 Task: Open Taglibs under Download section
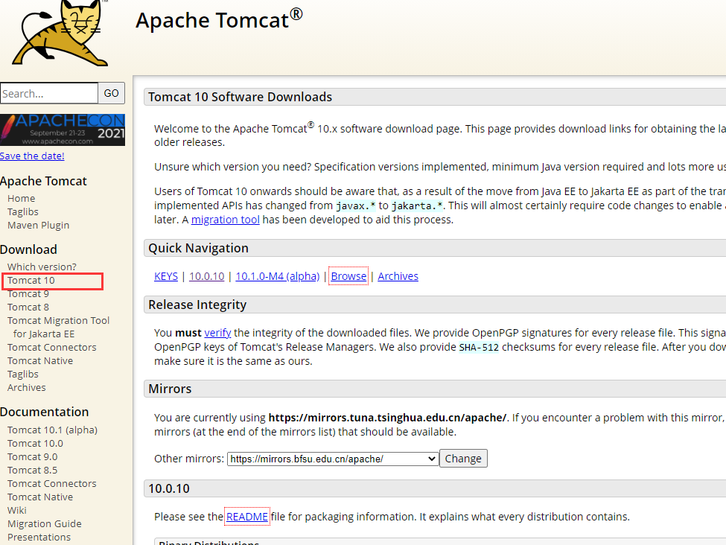coord(22,375)
